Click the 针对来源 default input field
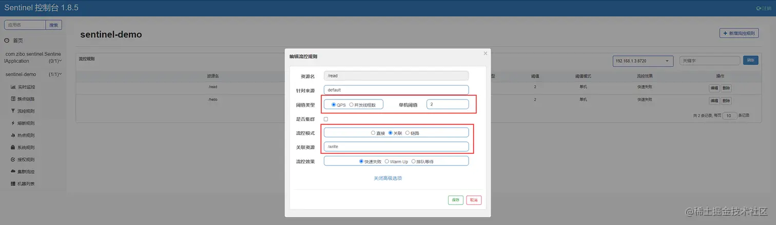 point(396,90)
